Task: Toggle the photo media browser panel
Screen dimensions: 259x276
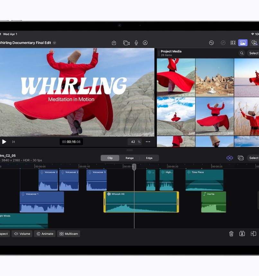Action: (243, 43)
